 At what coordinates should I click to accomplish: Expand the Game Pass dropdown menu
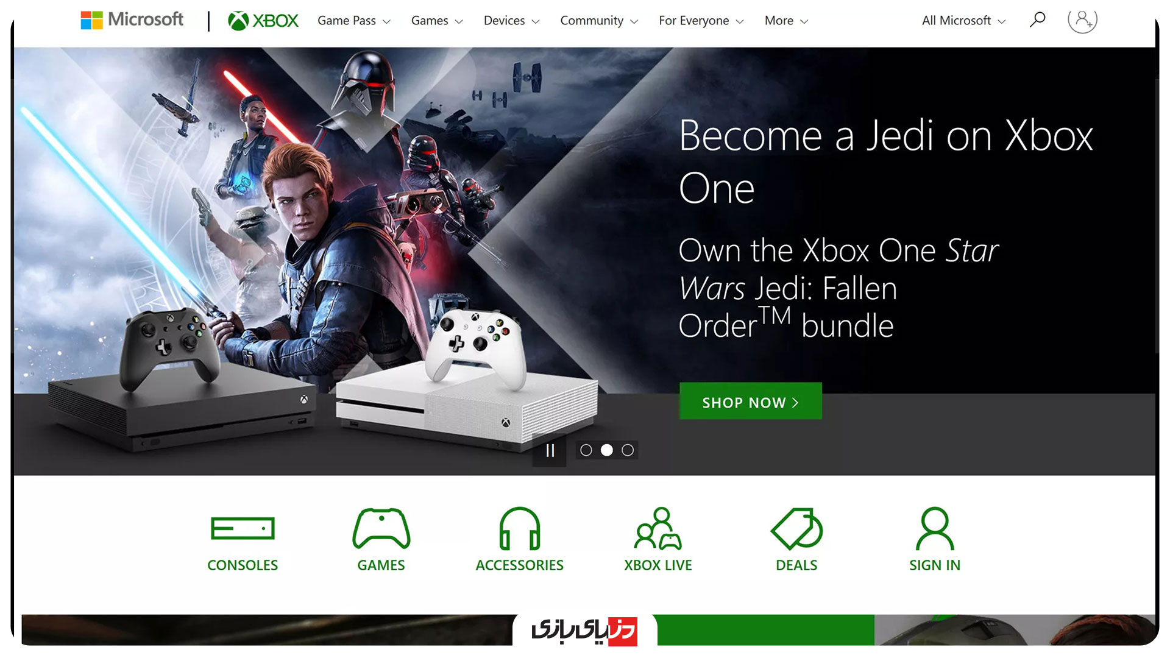click(354, 21)
